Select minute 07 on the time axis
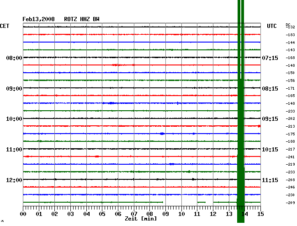Screen dimensions: 297x226 (x=134, y=214)
